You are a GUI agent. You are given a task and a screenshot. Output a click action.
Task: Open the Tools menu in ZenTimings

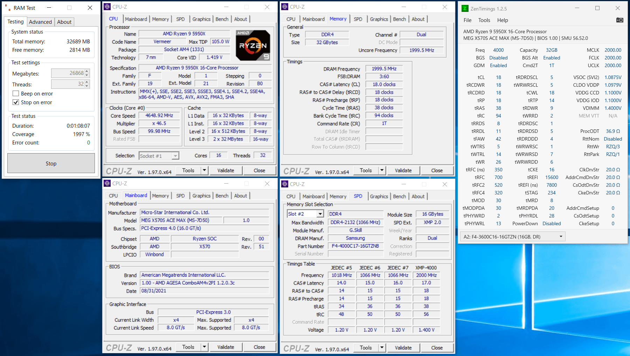pos(484,20)
